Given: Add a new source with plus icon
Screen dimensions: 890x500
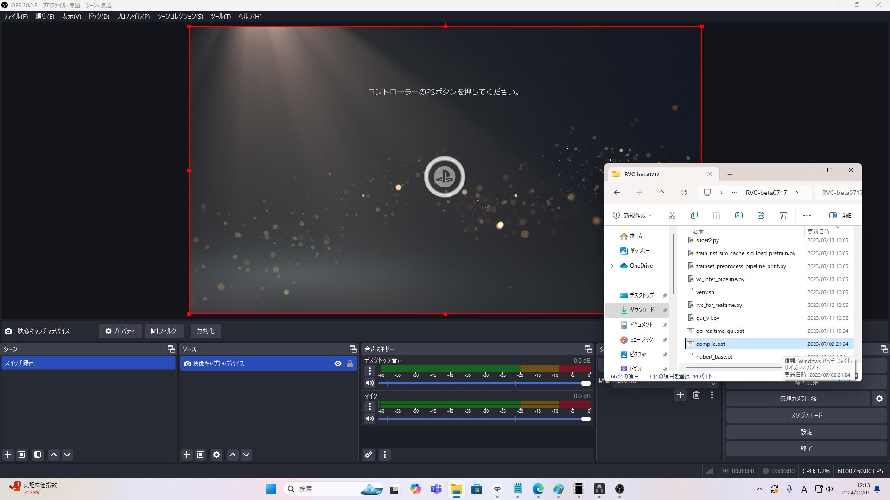Looking at the screenshot, I should click(187, 455).
